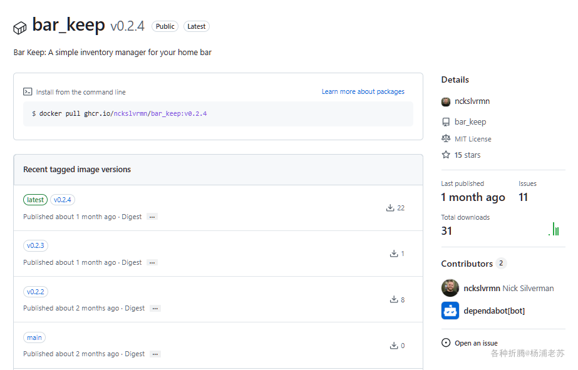
Task: Expand the Digest ellipsis in the v0.2.3 row
Action: click(x=152, y=262)
